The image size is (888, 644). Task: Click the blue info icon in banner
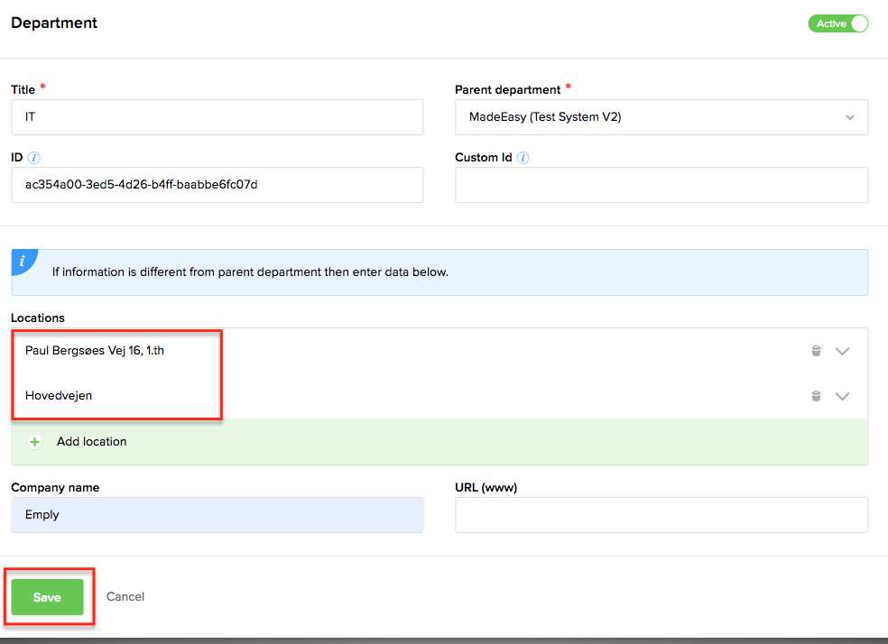click(x=23, y=262)
